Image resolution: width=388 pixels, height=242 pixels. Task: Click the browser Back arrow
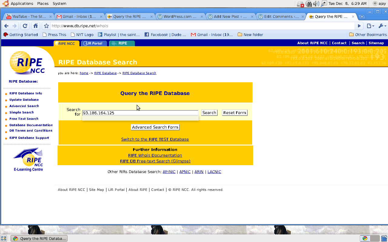(6, 26)
